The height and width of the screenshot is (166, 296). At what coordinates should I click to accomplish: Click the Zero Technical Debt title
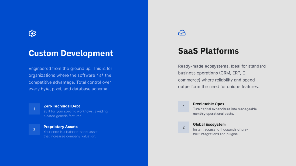tap(62, 106)
